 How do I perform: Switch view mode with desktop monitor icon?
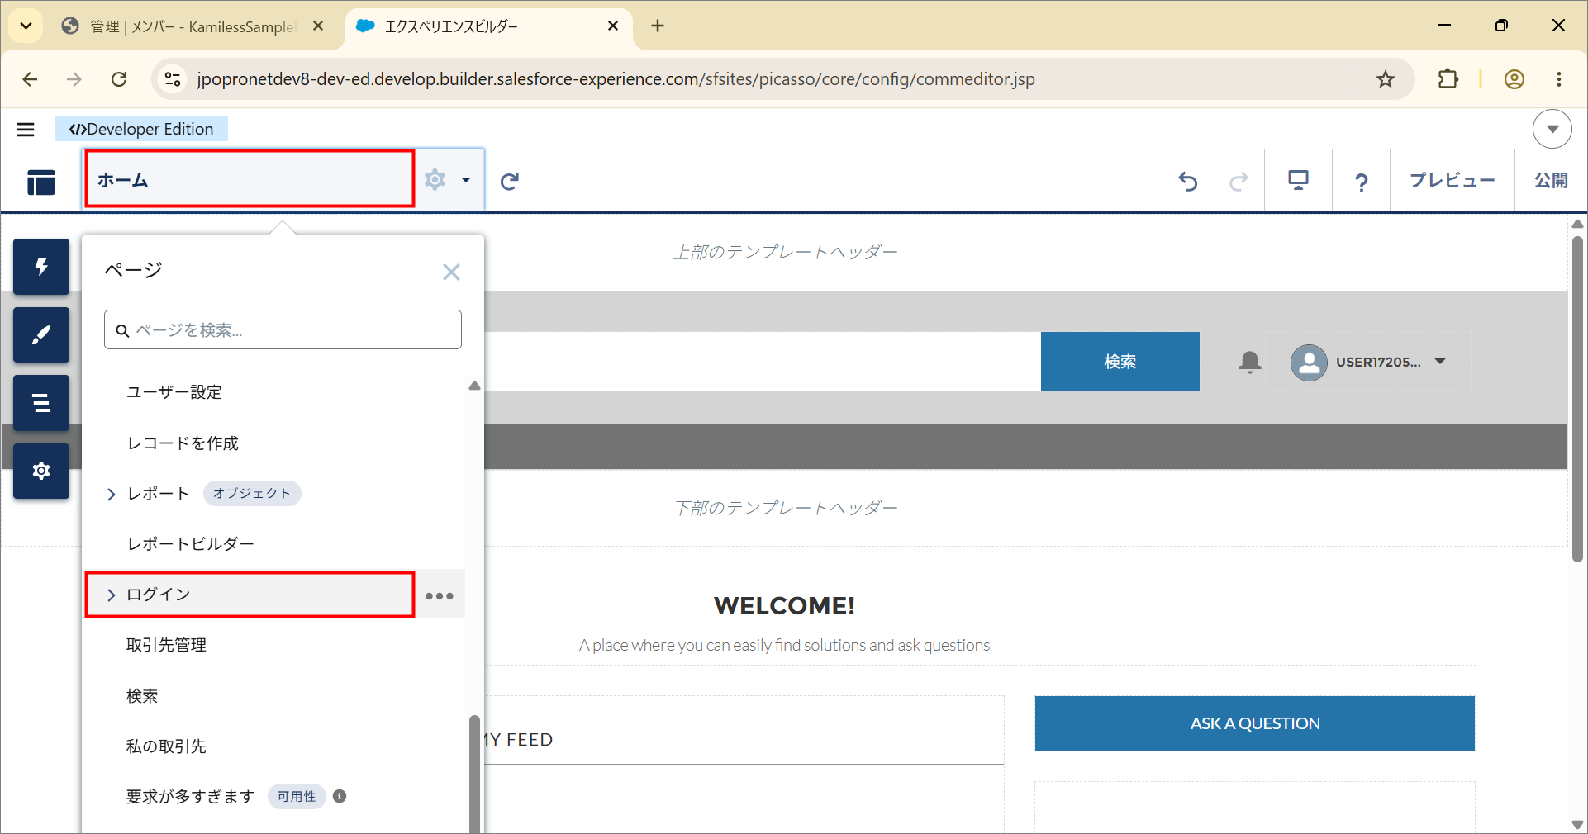point(1298,180)
